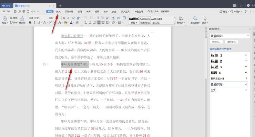
Task: Click the Cut (剪切) button
Action: point(14,18)
